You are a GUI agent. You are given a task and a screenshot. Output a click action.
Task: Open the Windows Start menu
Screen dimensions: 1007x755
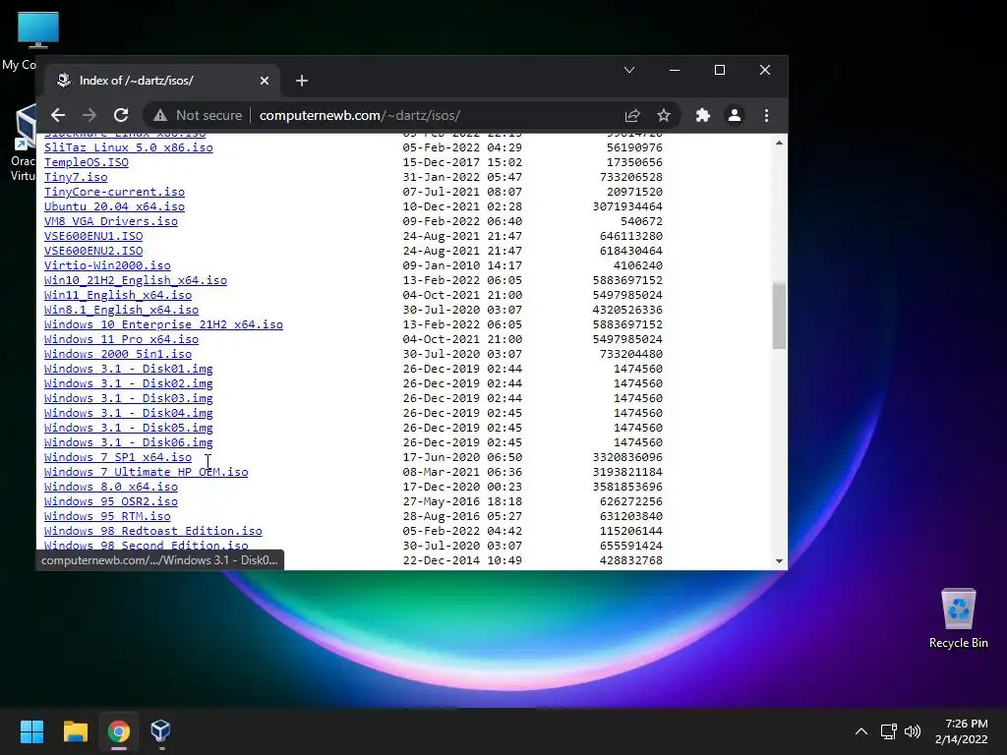tap(31, 731)
